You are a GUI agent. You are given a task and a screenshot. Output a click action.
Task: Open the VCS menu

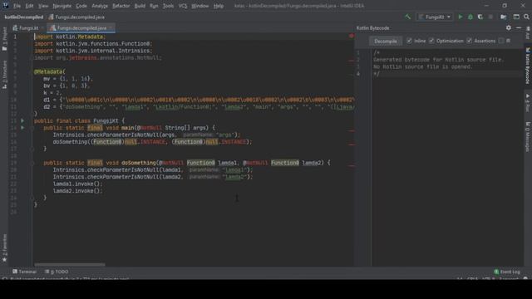(183, 6)
